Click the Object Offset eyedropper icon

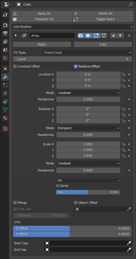click(129, 209)
